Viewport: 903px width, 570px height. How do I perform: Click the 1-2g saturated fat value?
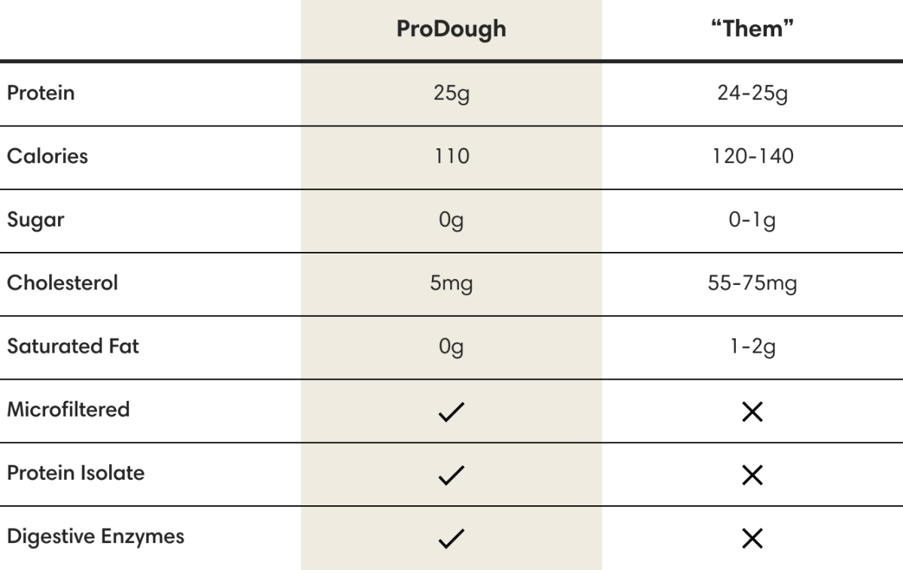click(752, 347)
